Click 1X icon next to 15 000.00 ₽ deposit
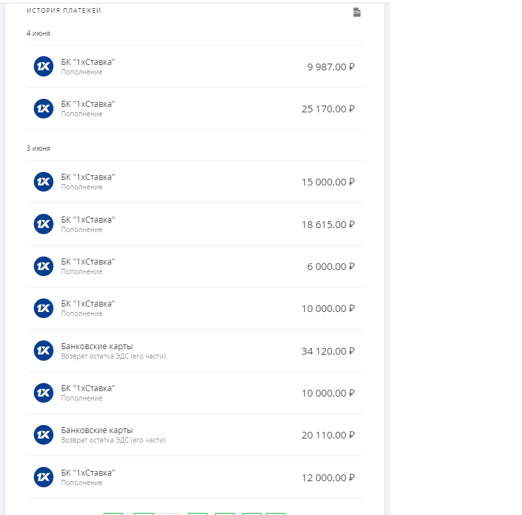Viewport: 522px width, 515px height. coord(43,181)
